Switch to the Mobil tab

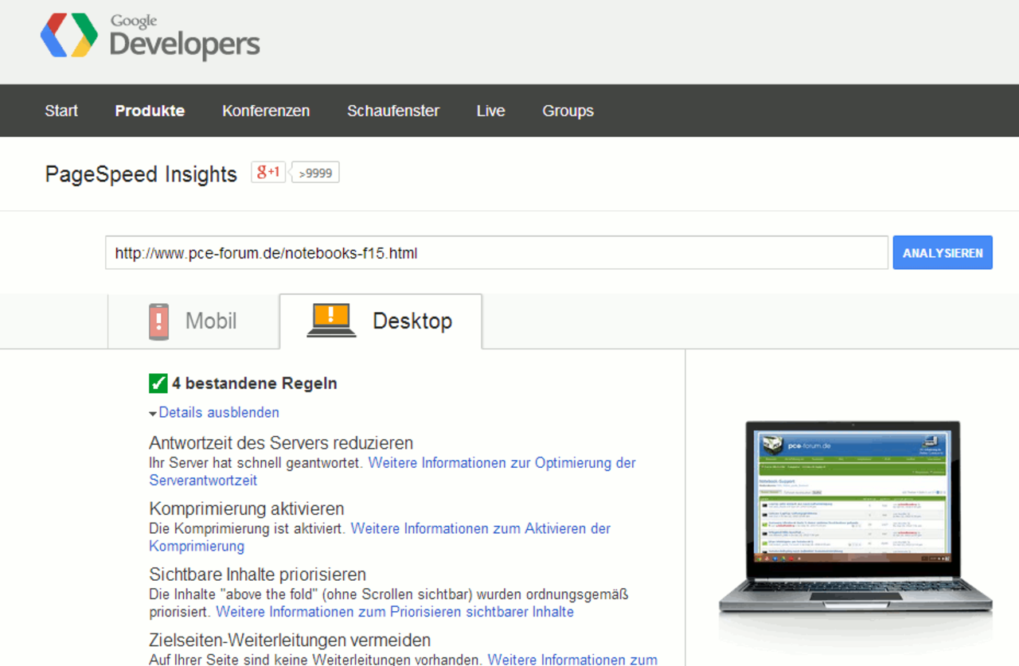[193, 321]
